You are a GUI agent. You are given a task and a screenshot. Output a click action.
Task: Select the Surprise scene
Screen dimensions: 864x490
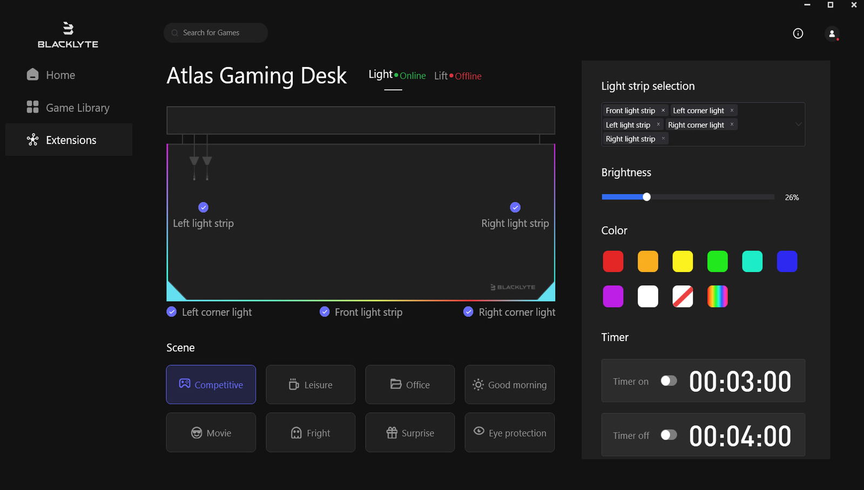410,432
